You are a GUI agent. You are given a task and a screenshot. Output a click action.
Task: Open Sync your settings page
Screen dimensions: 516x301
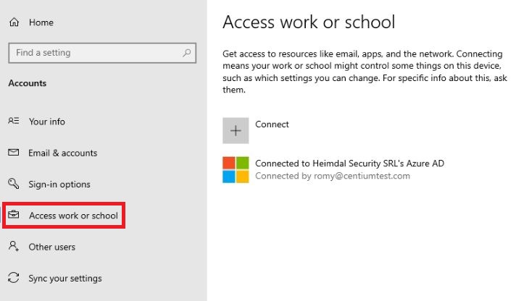coord(65,279)
